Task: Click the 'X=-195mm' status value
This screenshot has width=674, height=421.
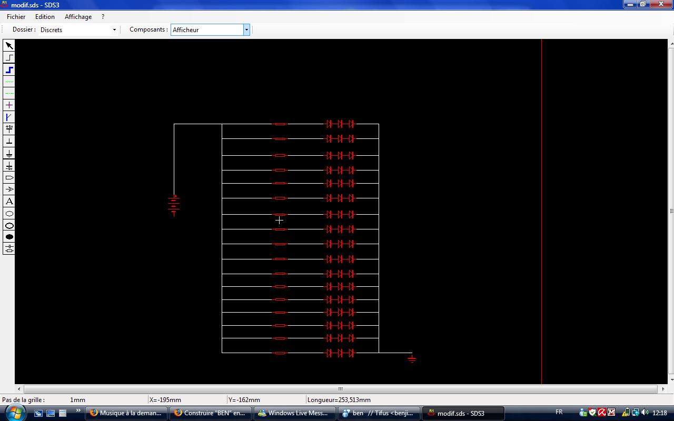Action: click(165, 400)
